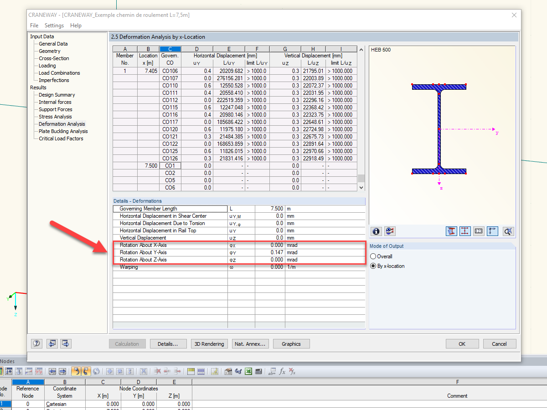Open Internal forces in the tree

[x=55, y=102]
